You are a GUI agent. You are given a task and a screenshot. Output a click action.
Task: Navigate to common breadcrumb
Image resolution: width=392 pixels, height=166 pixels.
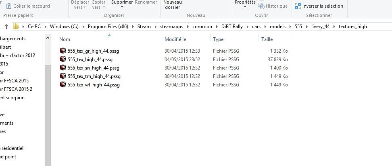point(202,27)
